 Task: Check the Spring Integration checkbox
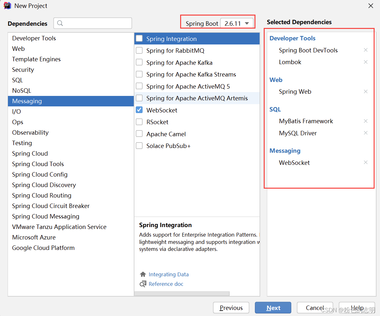(139, 38)
